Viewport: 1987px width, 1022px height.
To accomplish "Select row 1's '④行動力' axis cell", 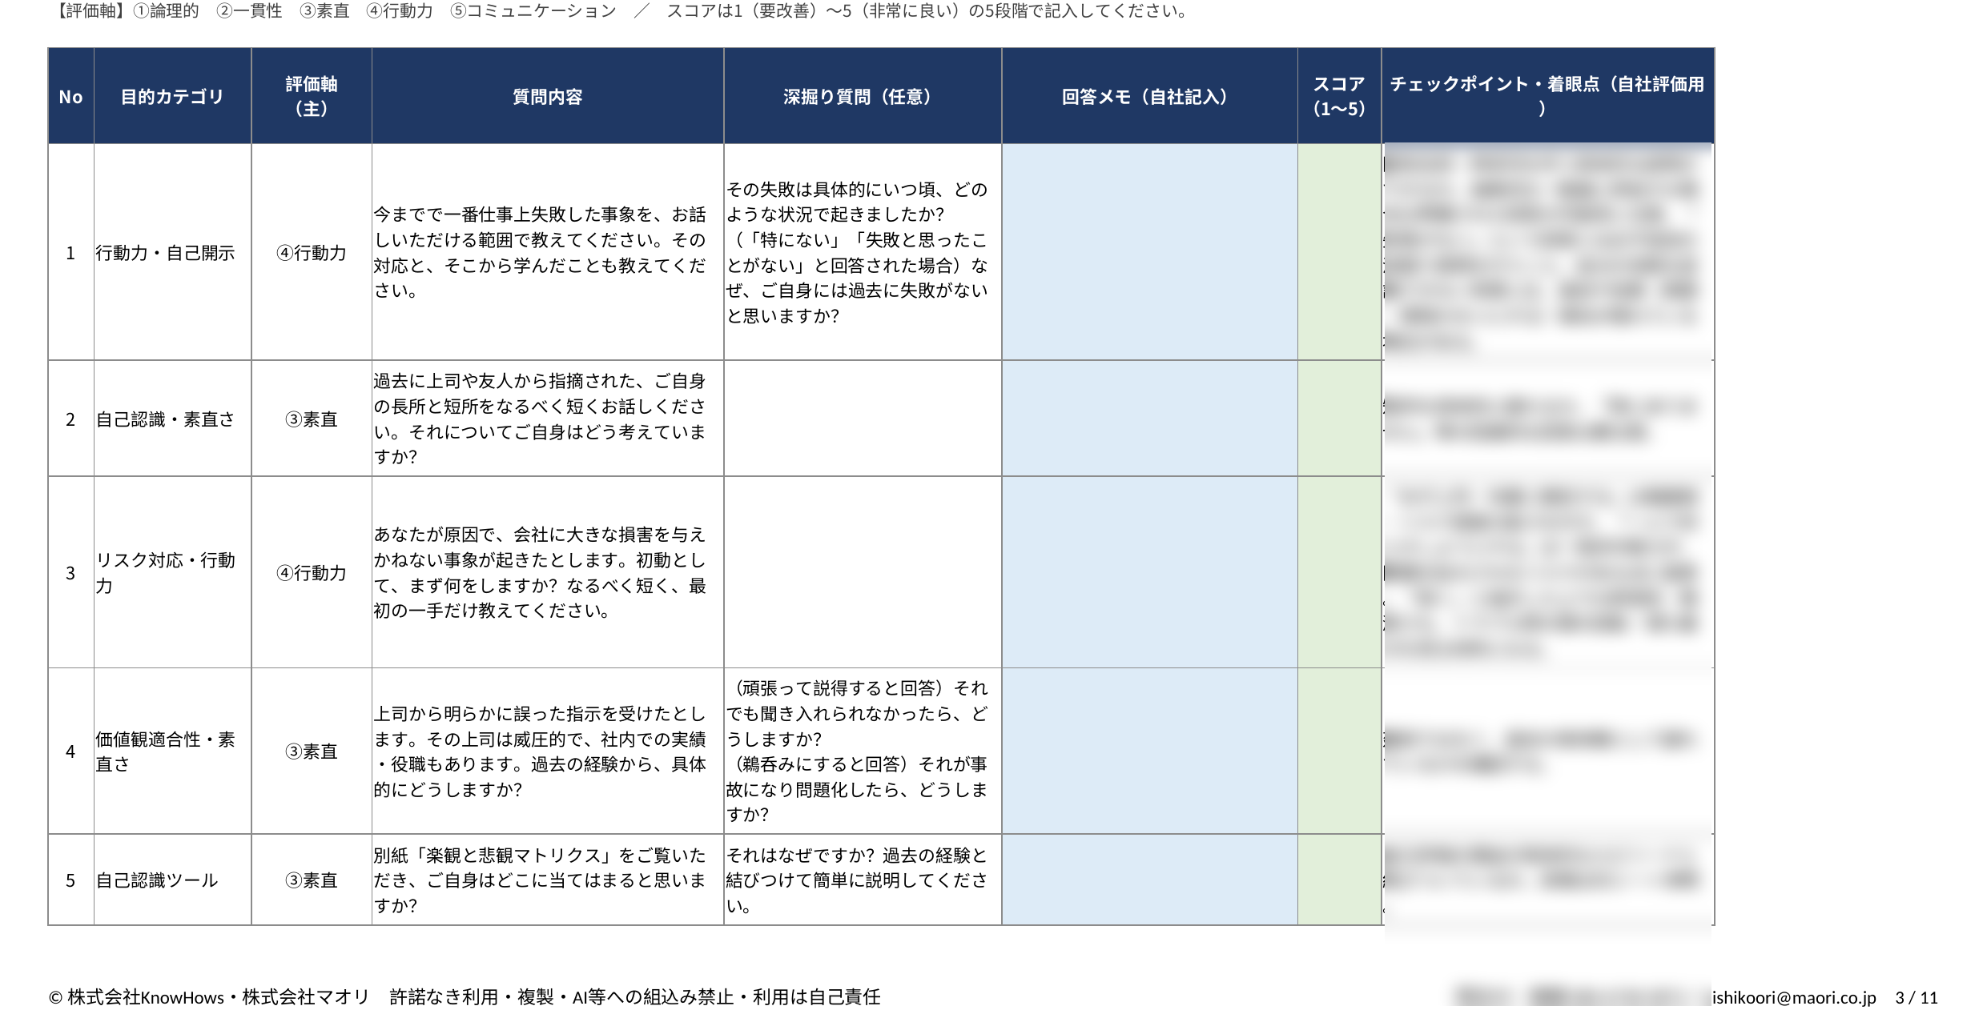I will pyautogui.click(x=312, y=253).
